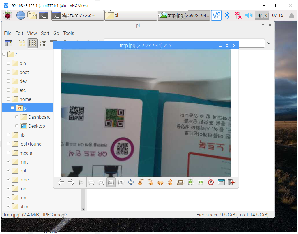Viewport: 298px width, 234px height.
Task: Save image as new file
Action: (201, 183)
